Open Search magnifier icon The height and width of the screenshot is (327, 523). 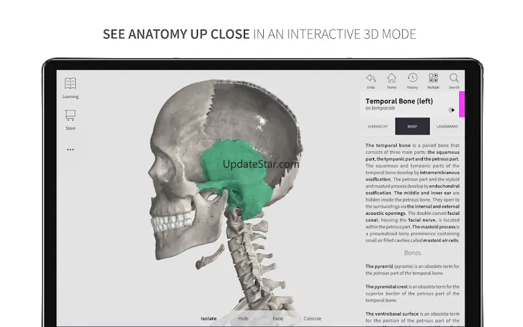tap(454, 78)
